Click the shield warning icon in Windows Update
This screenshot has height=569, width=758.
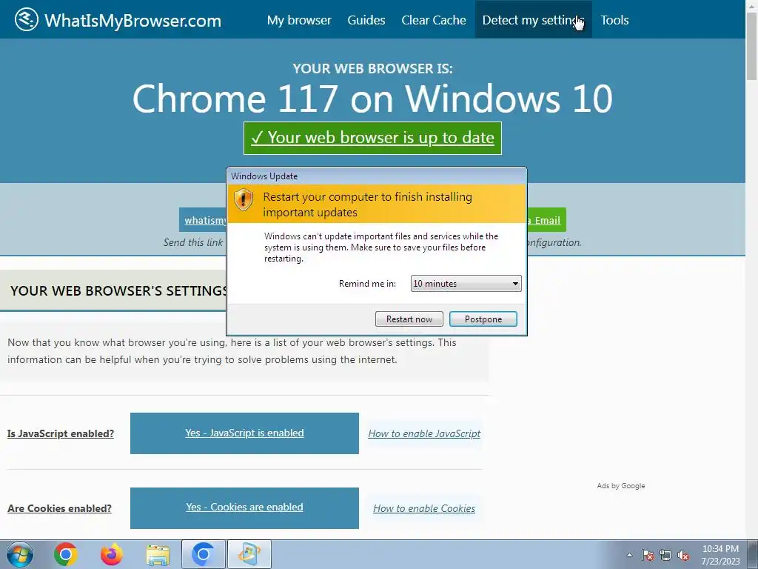pyautogui.click(x=243, y=199)
